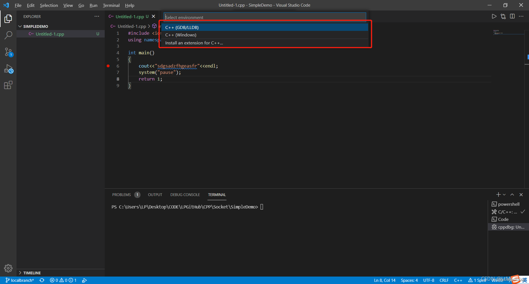The width and height of the screenshot is (529, 284).
Task: Click the 'return 1;' code line
Action: click(x=150, y=79)
